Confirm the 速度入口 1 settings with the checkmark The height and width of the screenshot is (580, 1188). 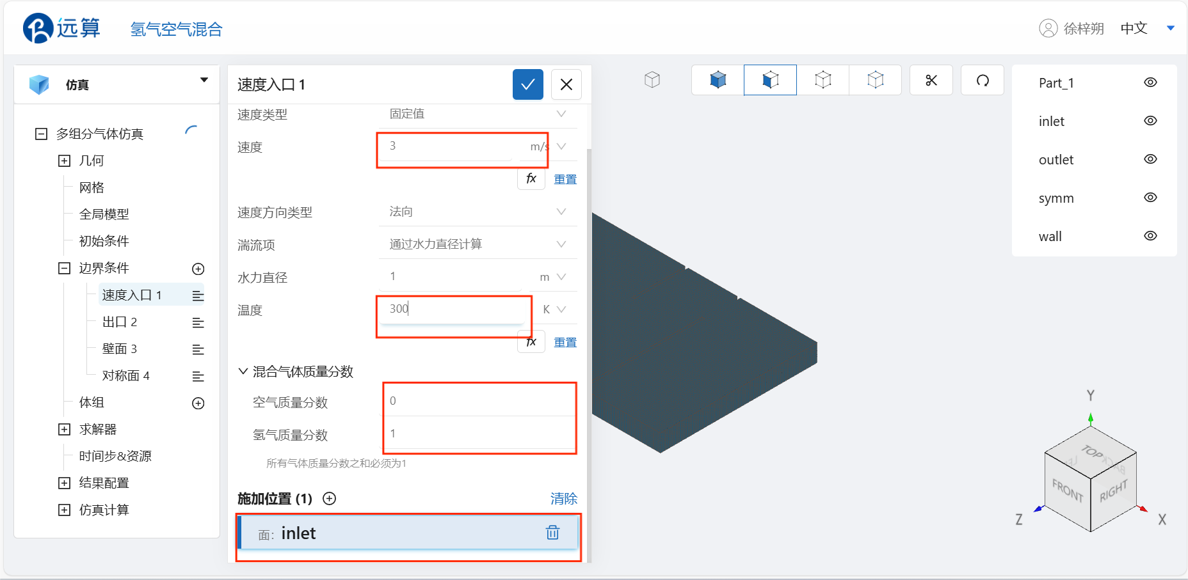click(x=527, y=84)
